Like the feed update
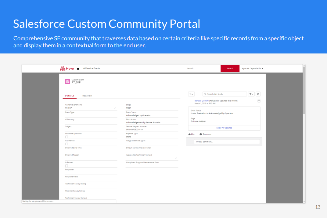 click(x=192, y=134)
